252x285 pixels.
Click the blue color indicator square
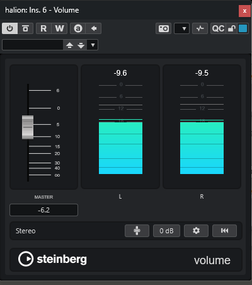(x=243, y=28)
